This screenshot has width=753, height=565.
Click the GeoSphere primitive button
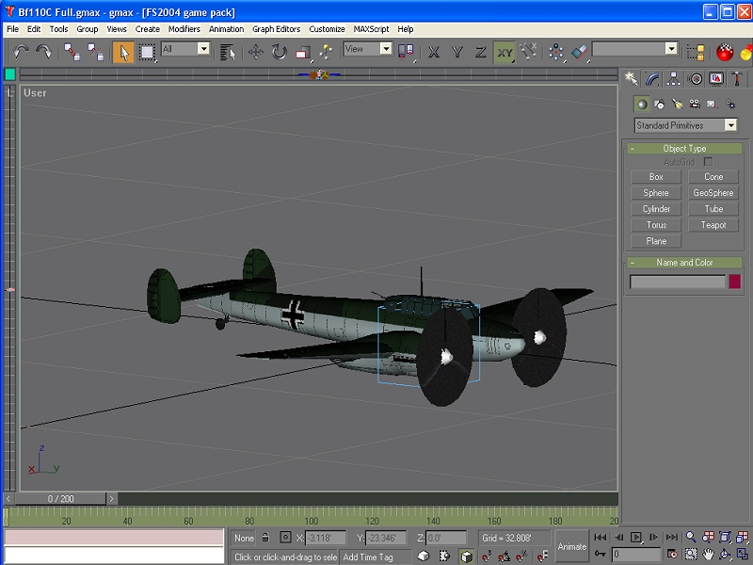713,193
